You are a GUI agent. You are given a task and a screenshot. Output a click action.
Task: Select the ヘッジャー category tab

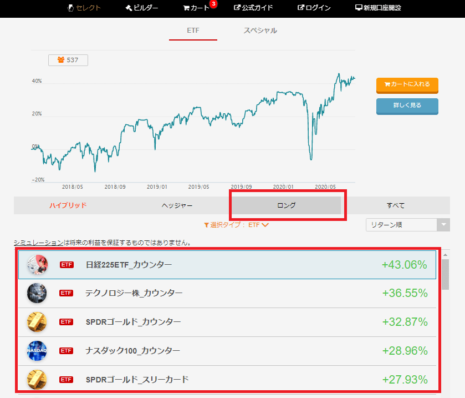[177, 205]
